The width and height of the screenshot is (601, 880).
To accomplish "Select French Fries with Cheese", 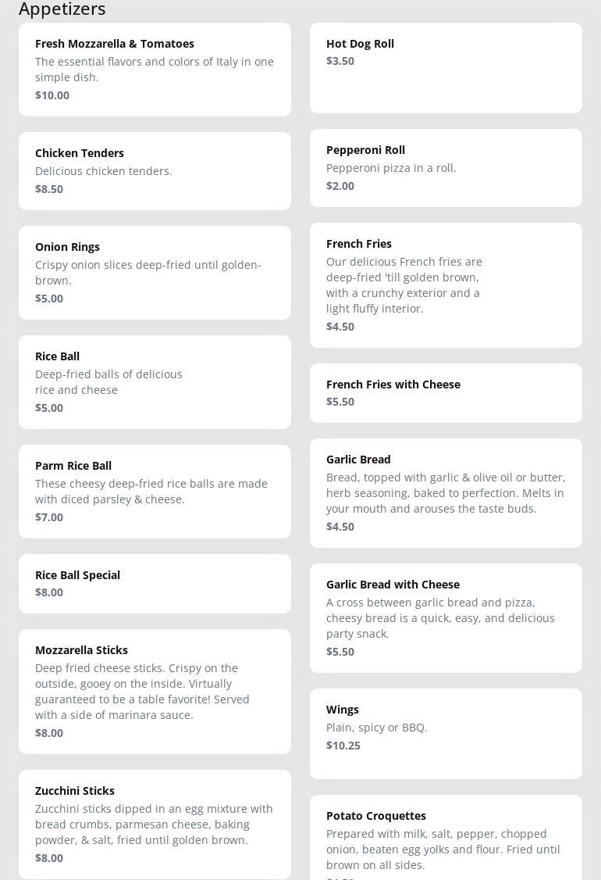I will 393,385.
